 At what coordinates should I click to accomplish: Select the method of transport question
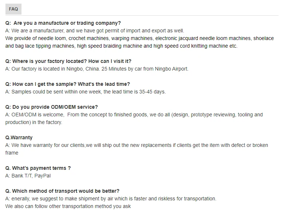[x=62, y=191]
